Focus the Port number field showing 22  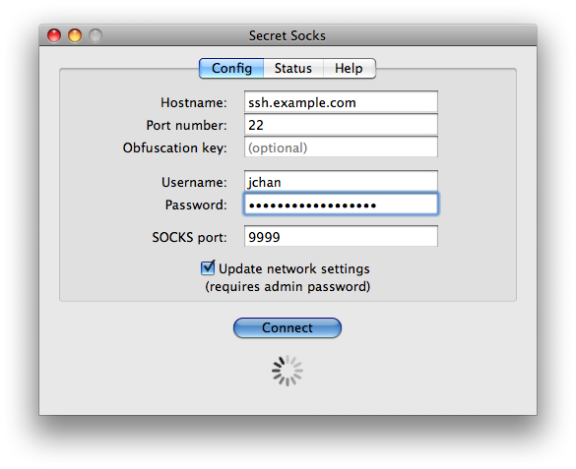(341, 124)
